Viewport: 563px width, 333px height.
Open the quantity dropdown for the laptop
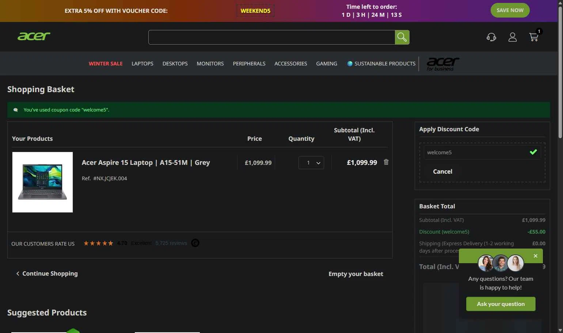311,163
